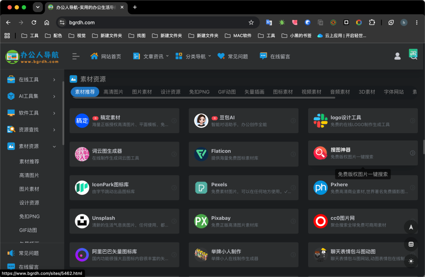The height and width of the screenshot is (277, 425).
Task: Select 设计资源 in the sidebar submenu
Action: pyautogui.click(x=29, y=203)
